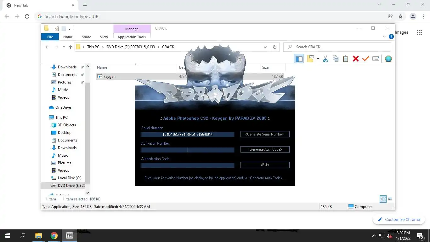Open the folder options dropdown arrow
The height and width of the screenshot is (242, 430).
click(318, 59)
